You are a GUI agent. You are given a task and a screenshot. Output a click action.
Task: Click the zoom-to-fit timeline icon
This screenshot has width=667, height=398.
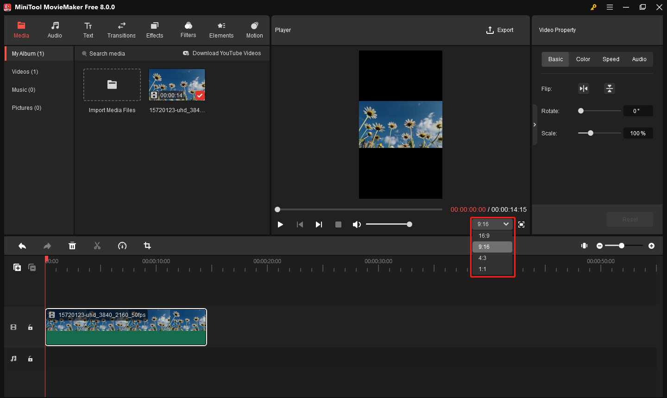click(585, 246)
